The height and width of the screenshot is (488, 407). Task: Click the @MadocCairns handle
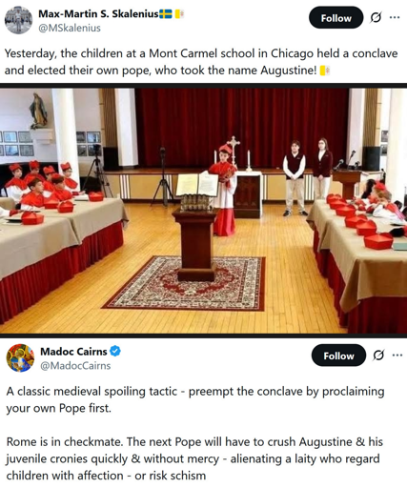pos(75,366)
